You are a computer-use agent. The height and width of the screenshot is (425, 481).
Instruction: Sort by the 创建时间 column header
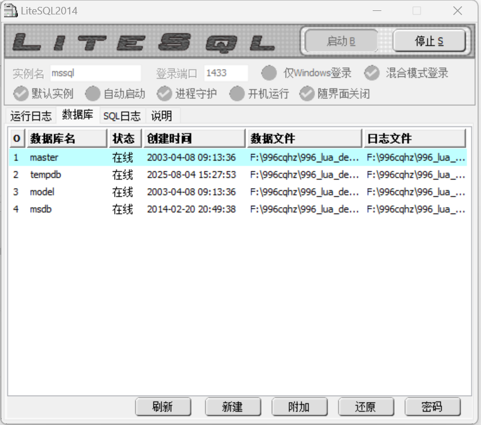[195, 139]
